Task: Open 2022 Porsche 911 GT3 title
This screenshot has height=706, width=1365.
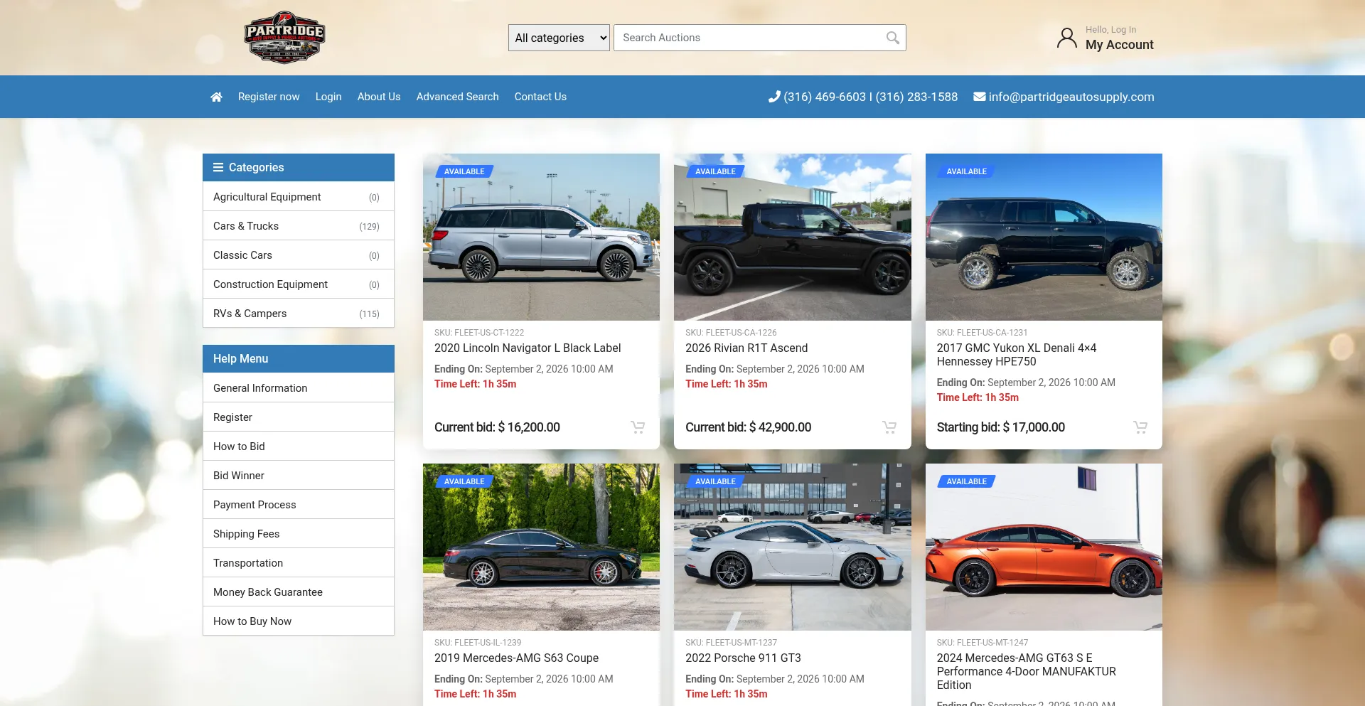Action: [743, 658]
